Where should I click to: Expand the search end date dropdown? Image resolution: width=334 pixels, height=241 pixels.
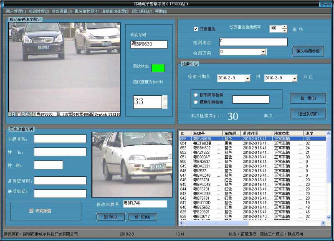(294, 78)
